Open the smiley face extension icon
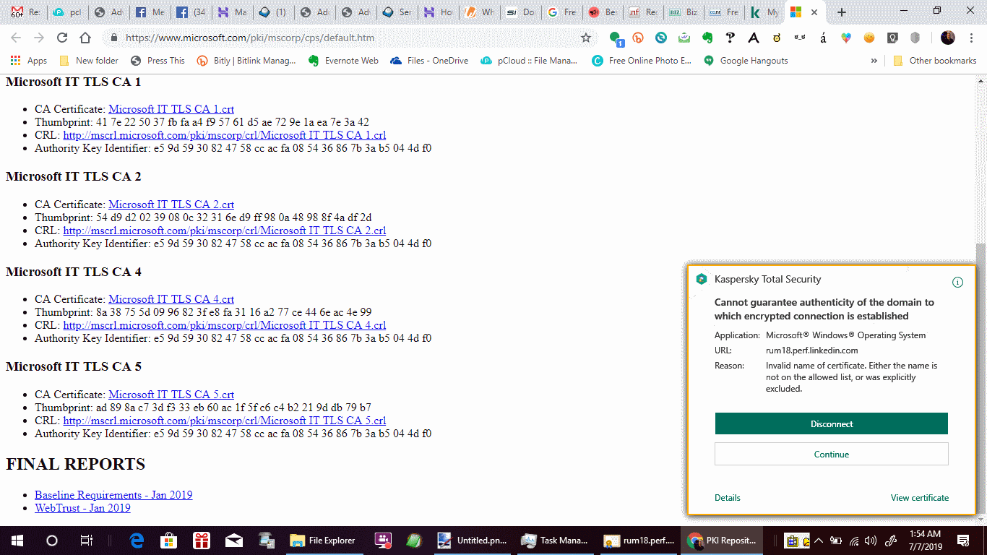This screenshot has height=555, width=987. click(x=869, y=38)
